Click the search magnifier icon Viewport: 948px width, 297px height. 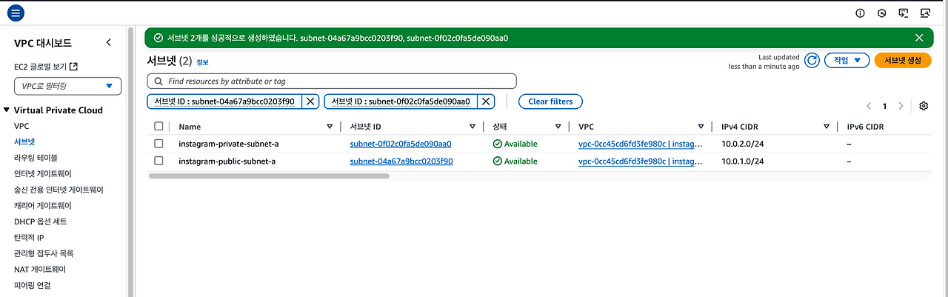click(158, 81)
